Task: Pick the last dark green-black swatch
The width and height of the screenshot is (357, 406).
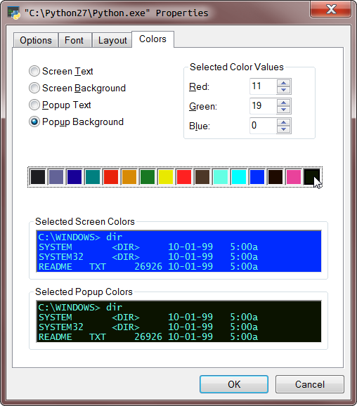Action: (311, 177)
